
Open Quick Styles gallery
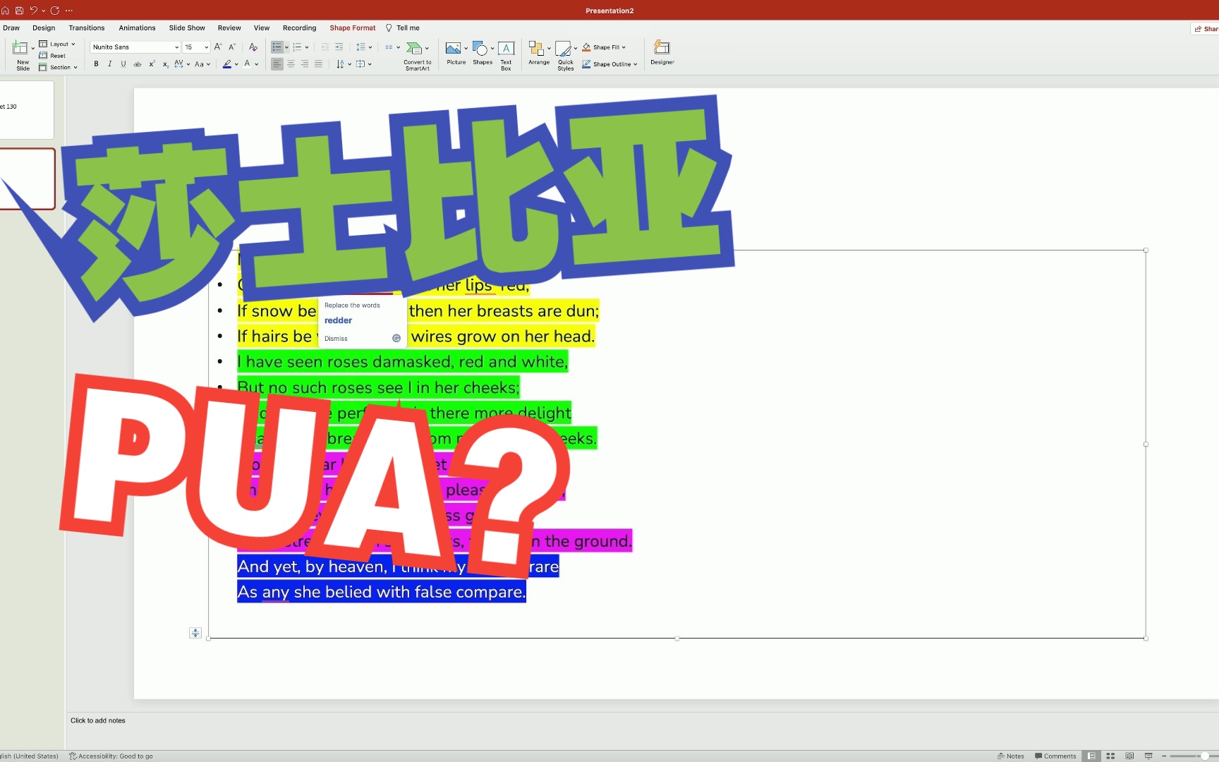pos(566,55)
